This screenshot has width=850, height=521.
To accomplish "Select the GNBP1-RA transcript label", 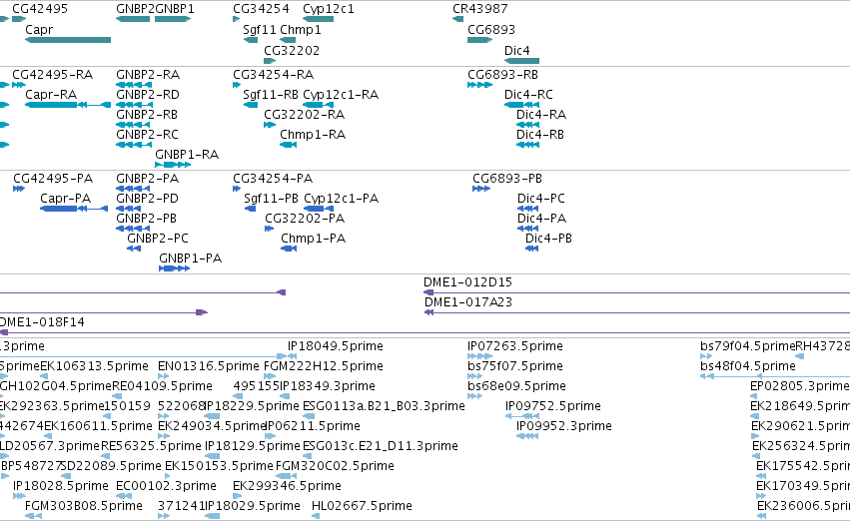I will pos(187,155).
